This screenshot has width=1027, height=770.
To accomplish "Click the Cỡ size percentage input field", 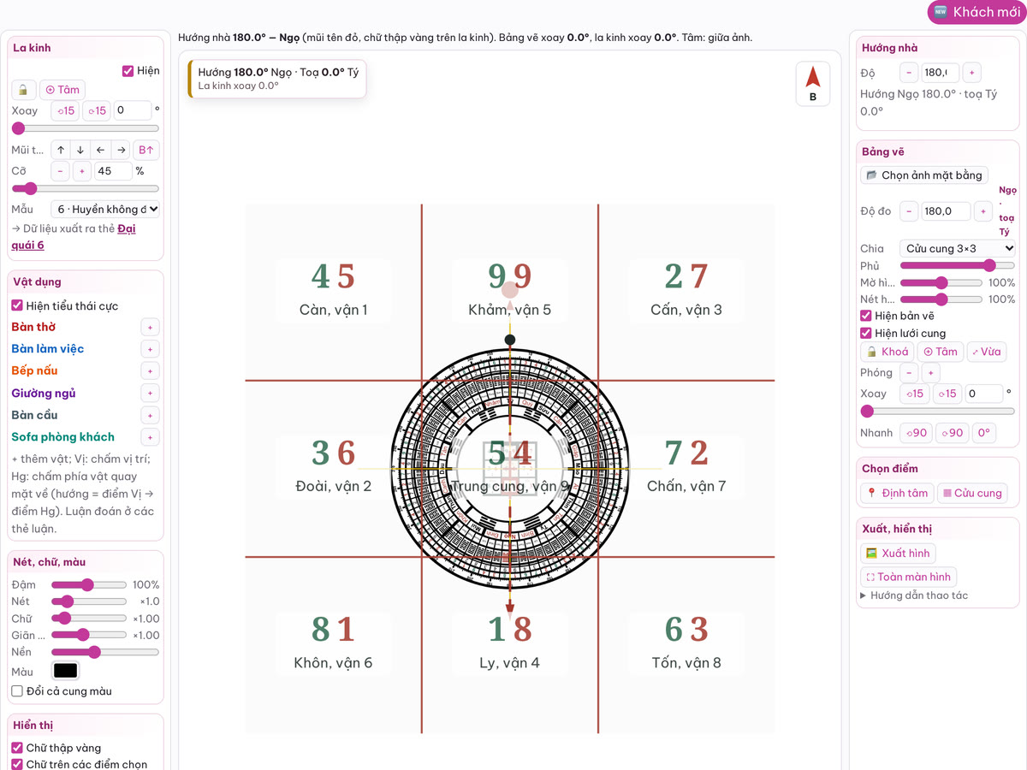I will [x=113, y=171].
